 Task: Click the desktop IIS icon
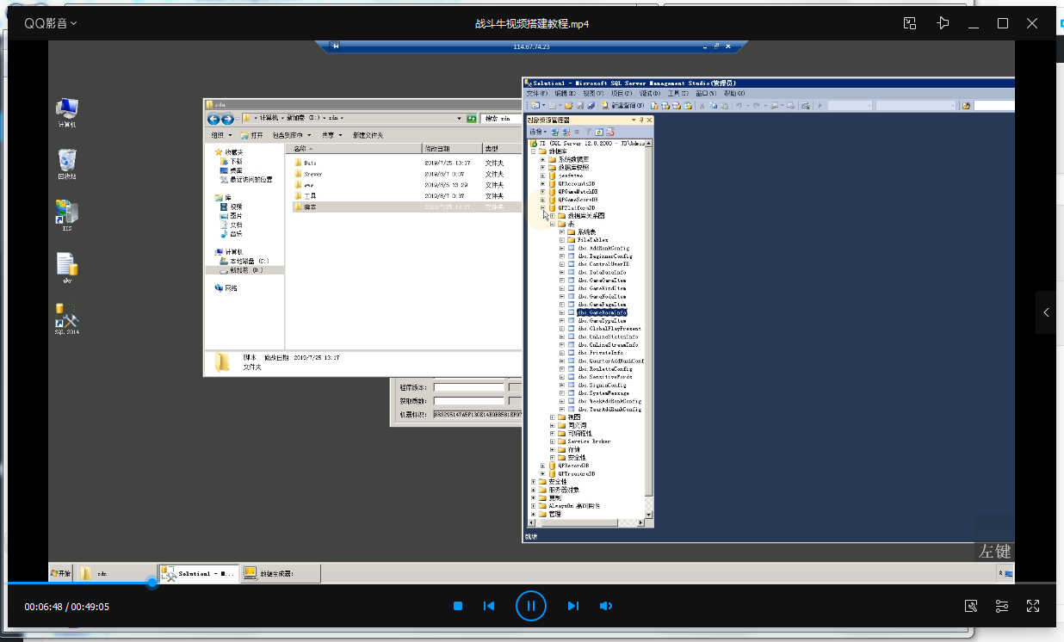click(x=67, y=216)
